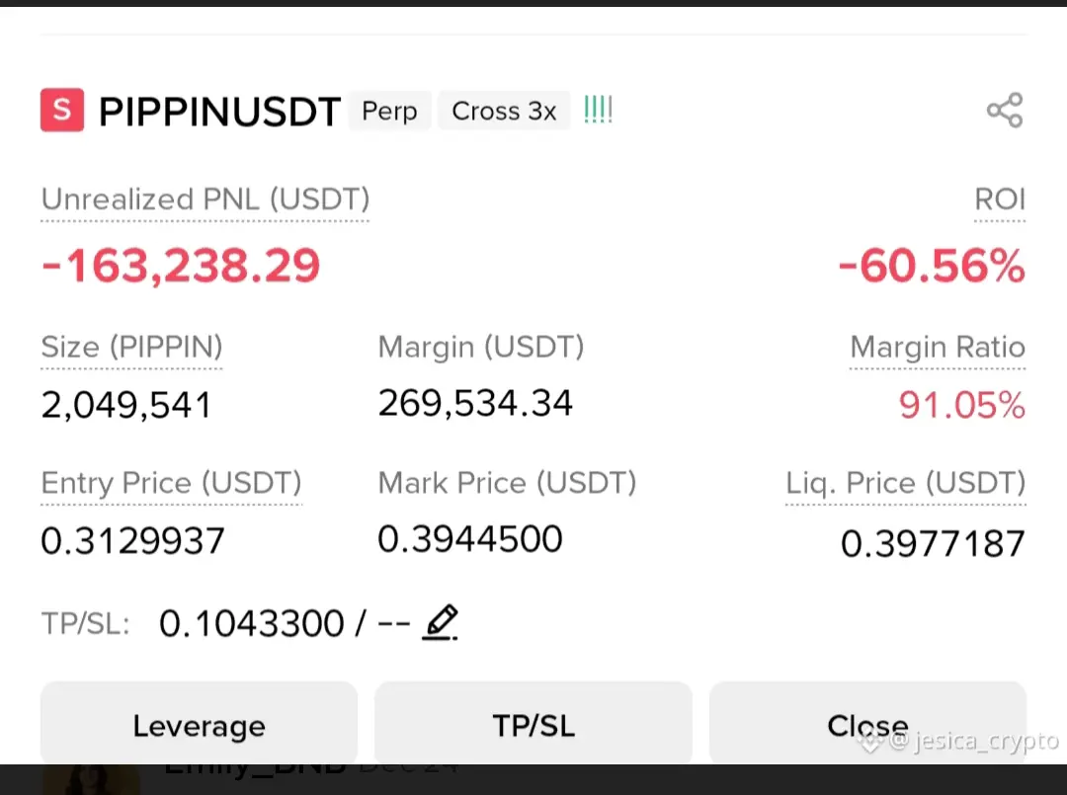Tap the TP/SL value 0.1043300
Screen dimensions: 1067x795
(x=252, y=623)
